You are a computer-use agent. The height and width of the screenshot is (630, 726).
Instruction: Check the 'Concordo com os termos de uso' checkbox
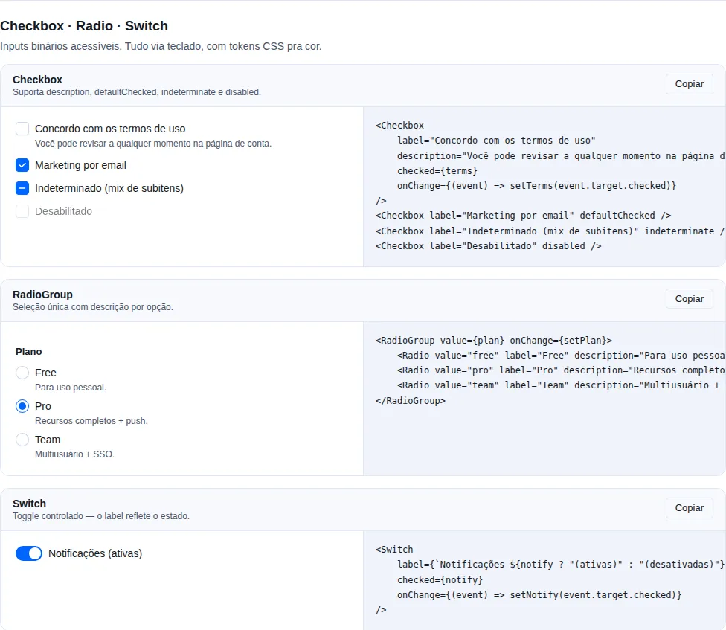(22, 129)
